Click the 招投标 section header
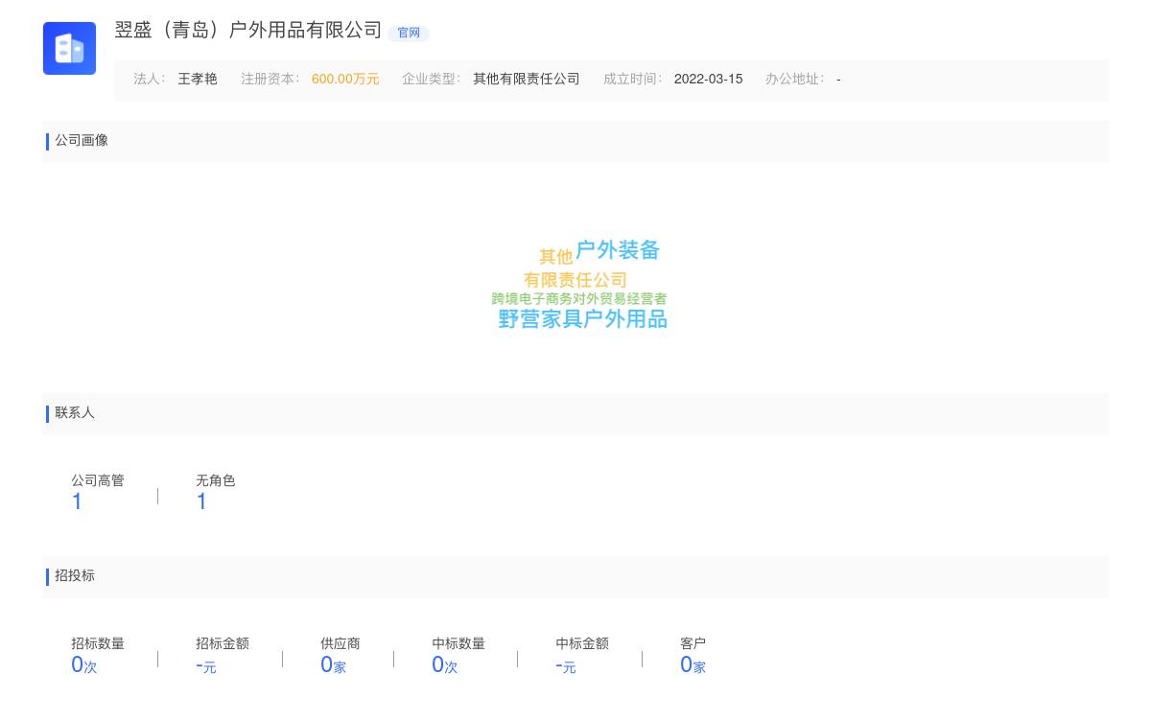 click(x=75, y=575)
